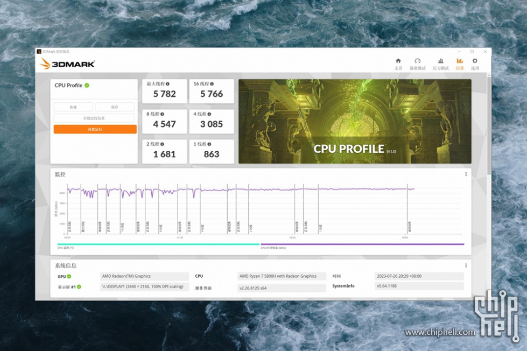Click the 3DMark app icon in title bar
The image size is (527, 351).
(39, 52)
